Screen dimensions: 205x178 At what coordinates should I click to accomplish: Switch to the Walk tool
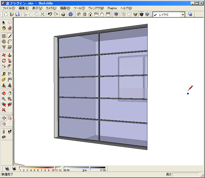click(x=10, y=132)
